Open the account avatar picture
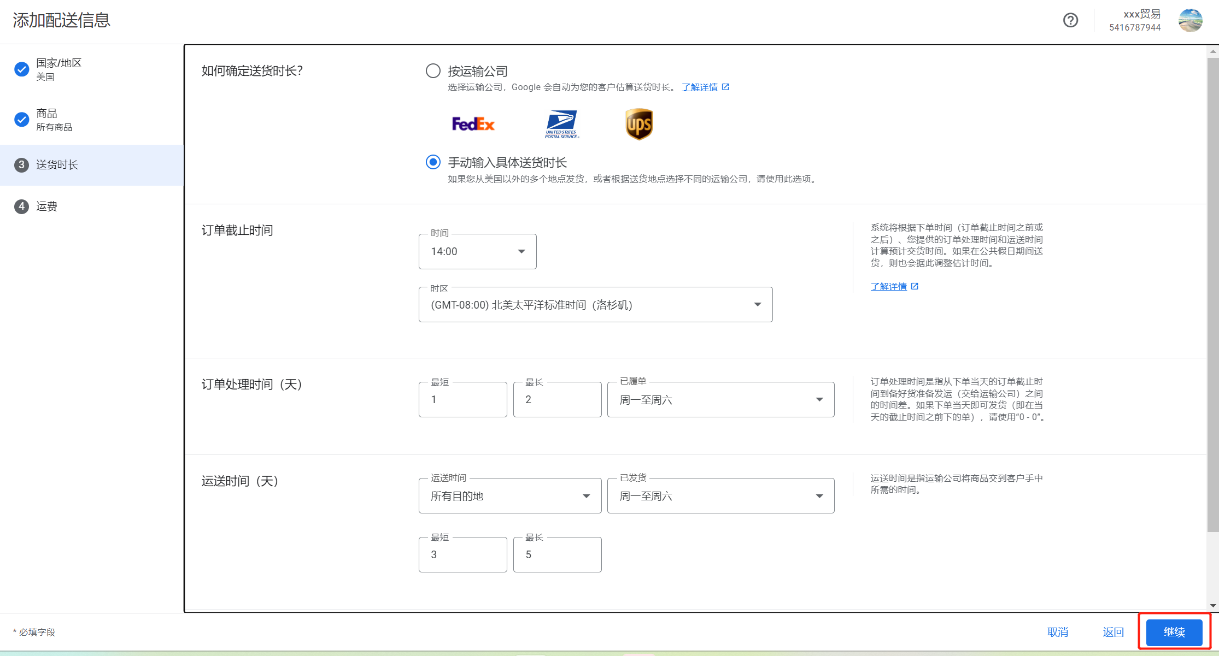The width and height of the screenshot is (1219, 656). tap(1190, 20)
